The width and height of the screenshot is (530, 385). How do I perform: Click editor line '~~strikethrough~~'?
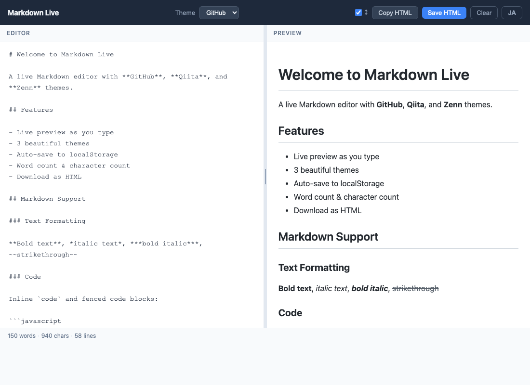point(43,255)
